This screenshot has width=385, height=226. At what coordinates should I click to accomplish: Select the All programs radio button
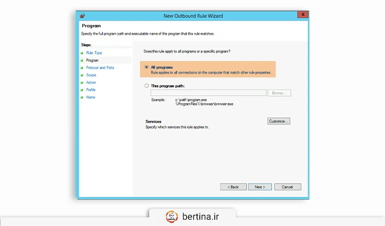(x=147, y=67)
